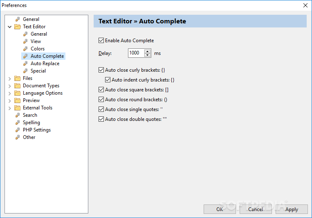Click the folder icon beside Document Types

(x=18, y=86)
